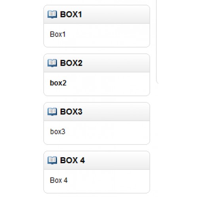Click the book icon beside BOX 4
This screenshot has width=198, height=198.
click(52, 160)
